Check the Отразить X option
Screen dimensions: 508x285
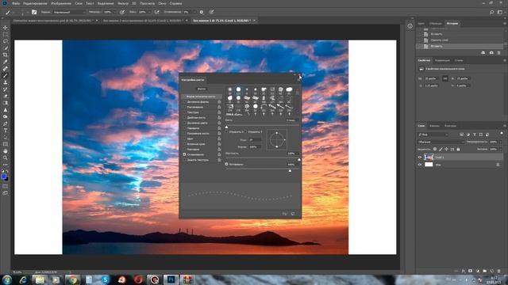click(x=227, y=132)
